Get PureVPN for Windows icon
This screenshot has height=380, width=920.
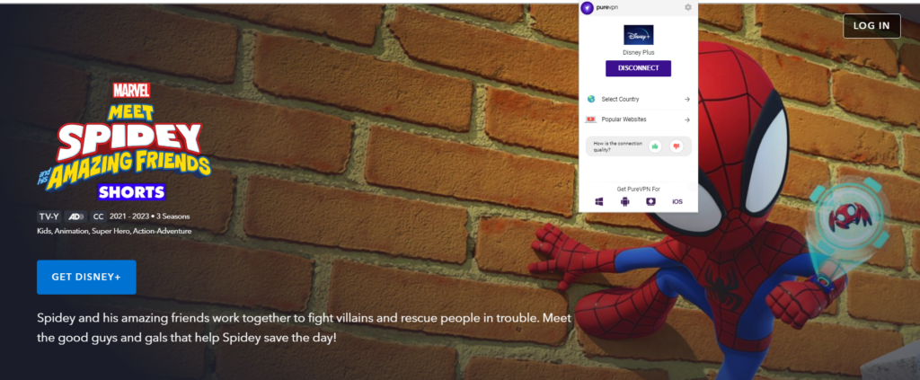point(599,202)
